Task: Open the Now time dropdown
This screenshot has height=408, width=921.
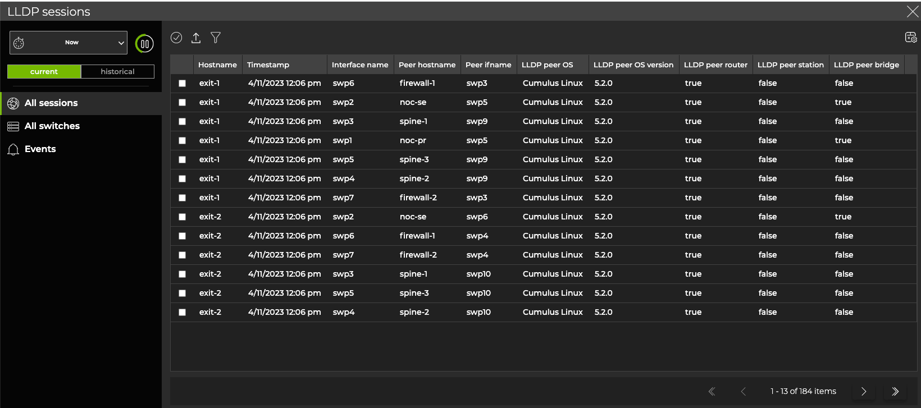Action: (69, 43)
